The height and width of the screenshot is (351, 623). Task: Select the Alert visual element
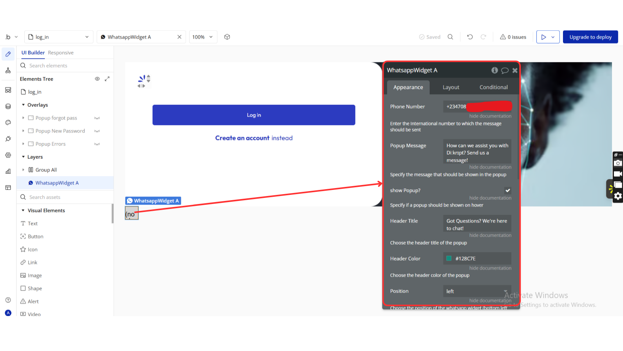tap(30, 301)
